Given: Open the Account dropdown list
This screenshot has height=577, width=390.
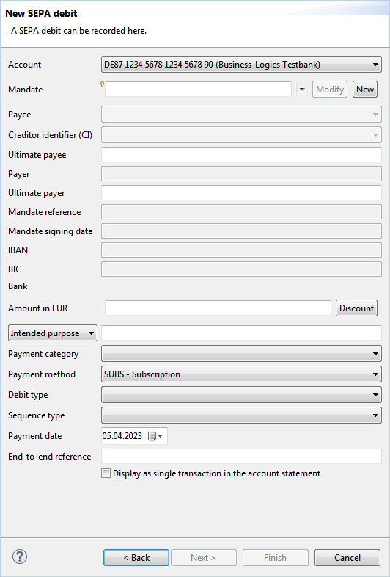Looking at the screenshot, I should click(x=241, y=65).
